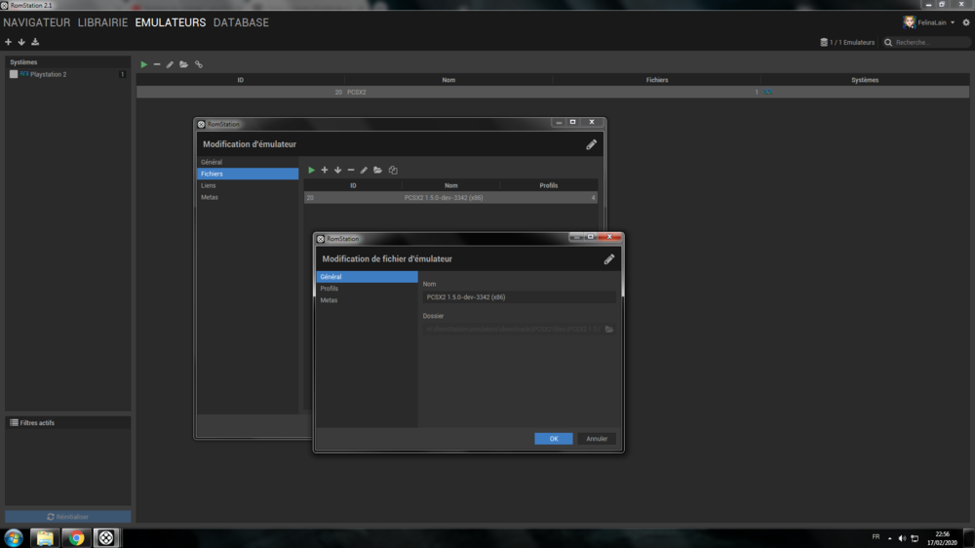Screen dimensions: 975x548
Task: Click the Systèmes column header
Action: [865, 80]
